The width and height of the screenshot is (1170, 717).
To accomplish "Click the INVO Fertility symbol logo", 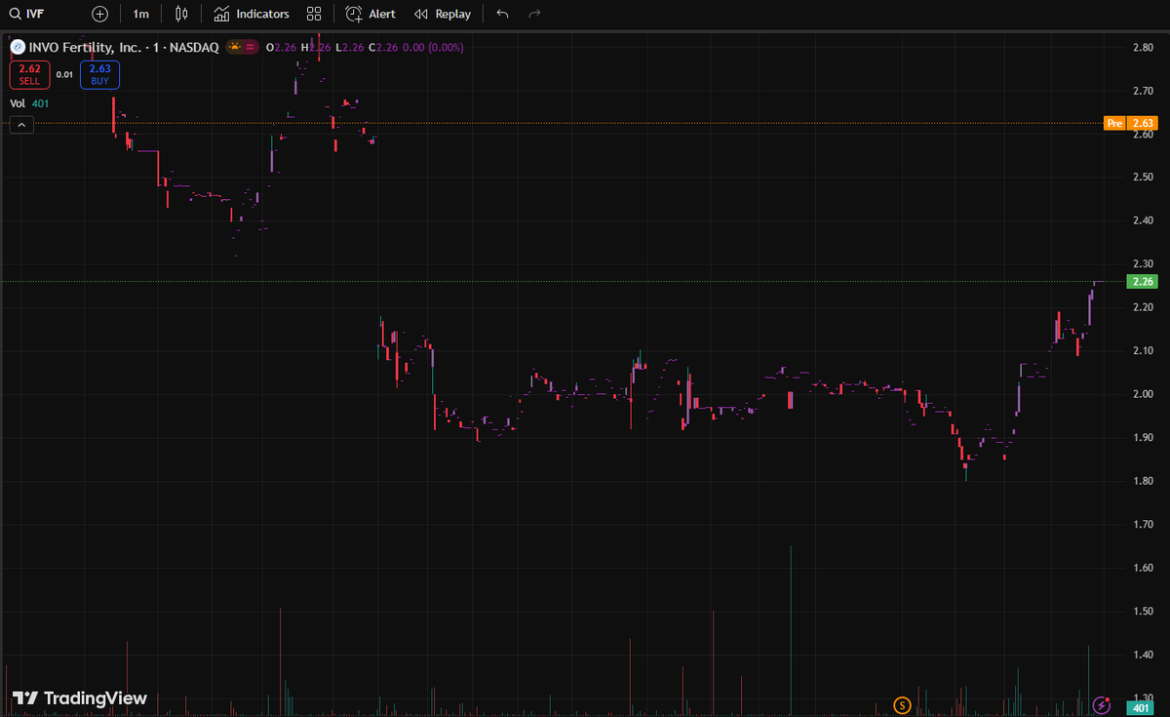I will pos(17,46).
